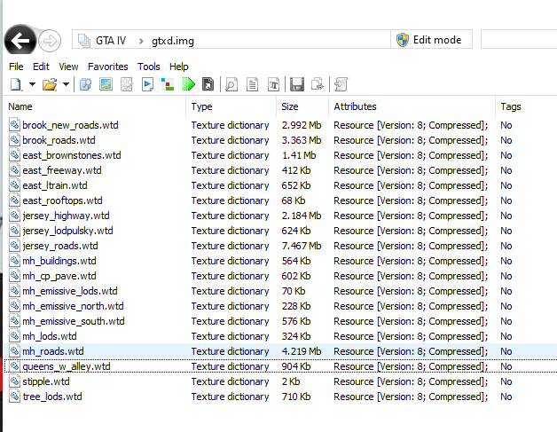
Task: Click the landscape image viewer toolbar icon
Action: click(x=106, y=84)
